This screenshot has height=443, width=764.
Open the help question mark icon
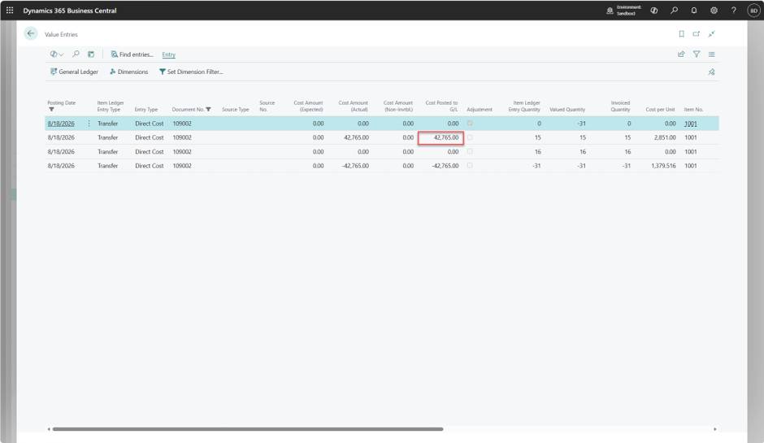pos(733,11)
